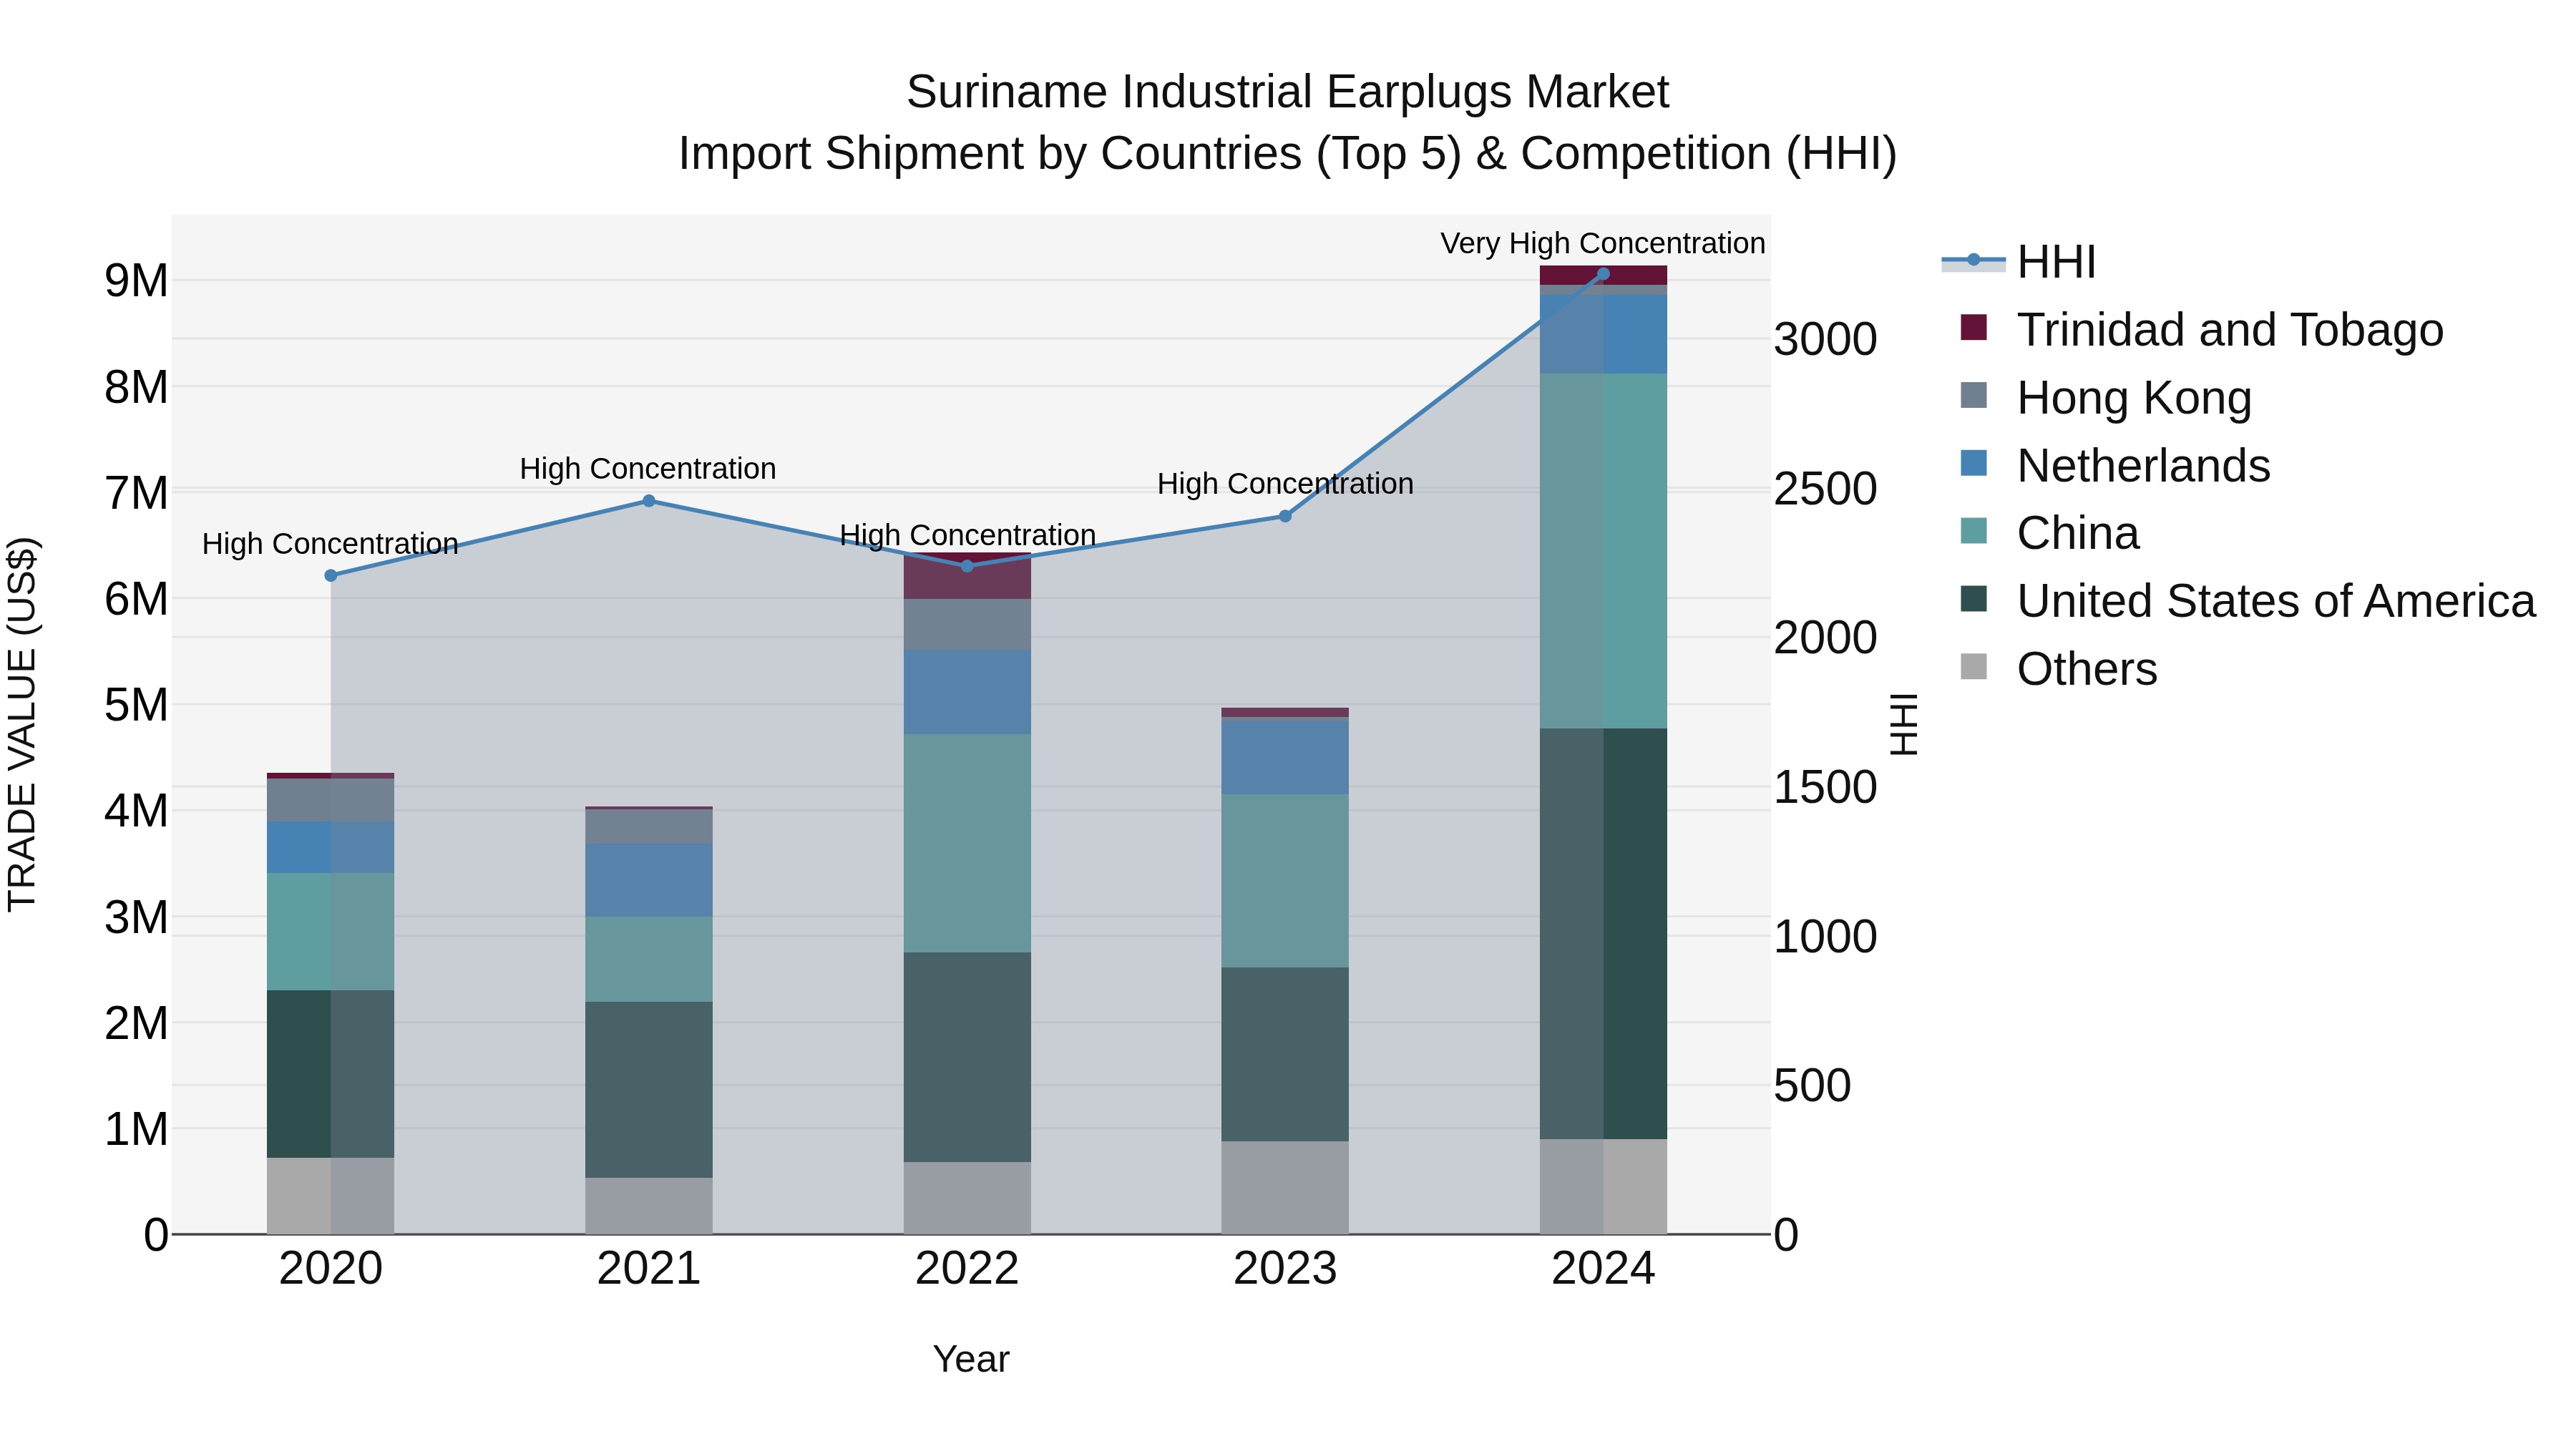Click the 2021 United States bar segment
2576x1449 pixels.
[649, 1090]
